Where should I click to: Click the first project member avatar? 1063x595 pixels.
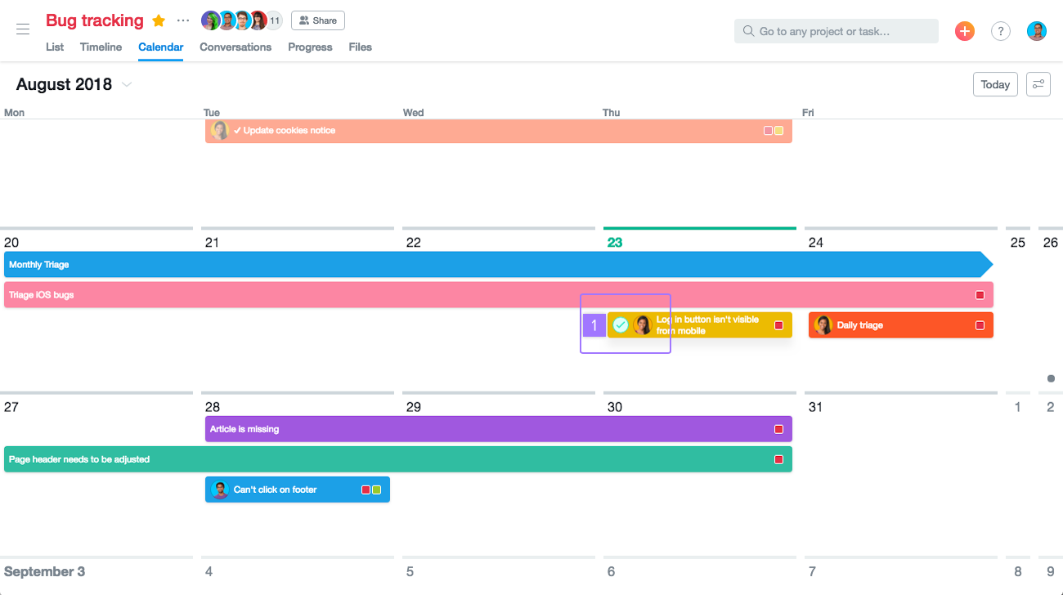pyautogui.click(x=210, y=20)
